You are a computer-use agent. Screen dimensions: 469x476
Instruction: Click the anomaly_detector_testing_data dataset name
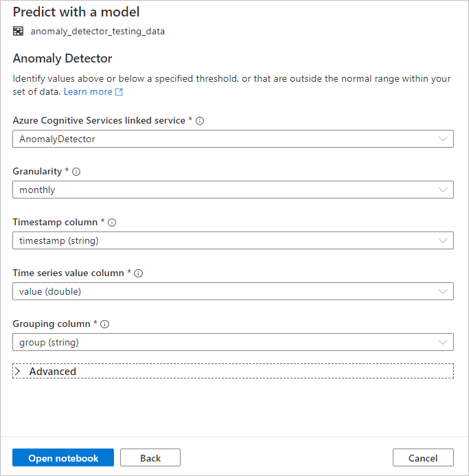pyautogui.click(x=98, y=31)
